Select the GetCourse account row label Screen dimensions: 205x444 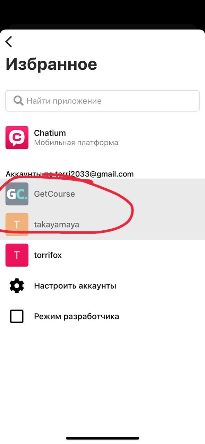[x=54, y=194]
